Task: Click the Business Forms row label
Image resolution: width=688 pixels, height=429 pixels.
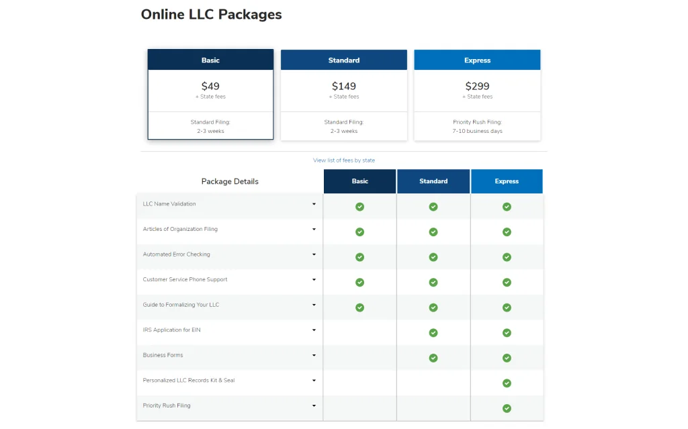Action: point(163,355)
